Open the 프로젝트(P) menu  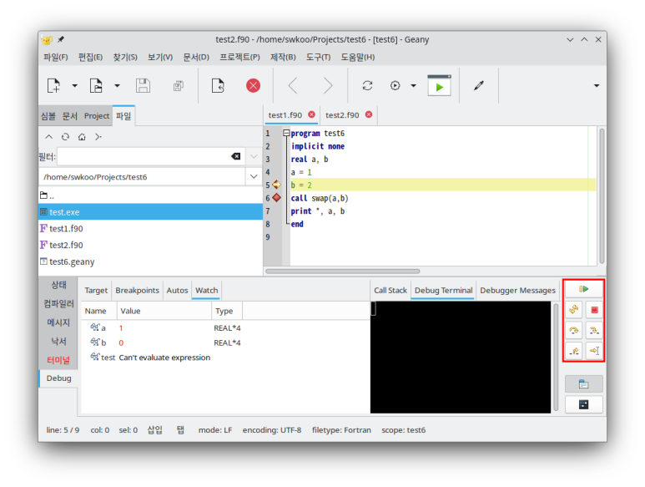point(239,57)
